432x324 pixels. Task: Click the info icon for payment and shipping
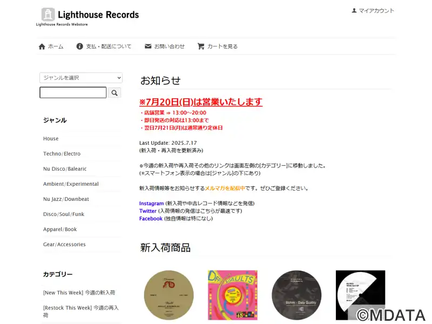pos(79,46)
